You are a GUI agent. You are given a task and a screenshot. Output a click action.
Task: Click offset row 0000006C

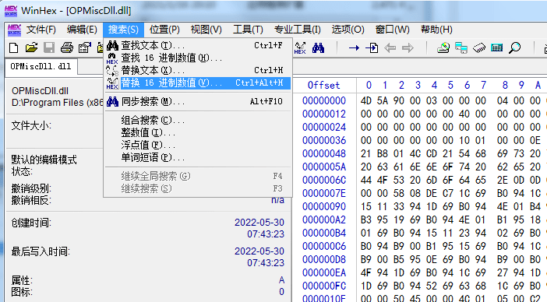coord(324,180)
